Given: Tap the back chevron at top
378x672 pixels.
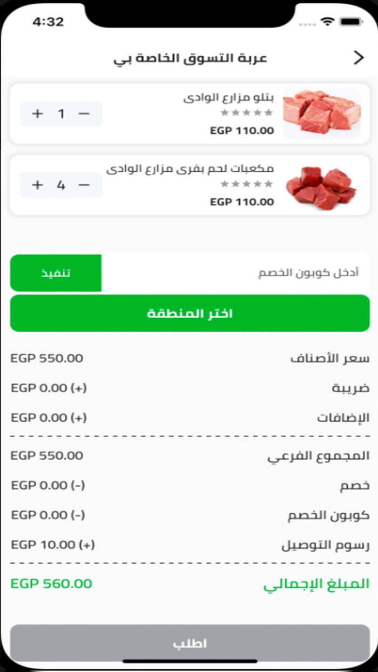Looking at the screenshot, I should click(360, 56).
